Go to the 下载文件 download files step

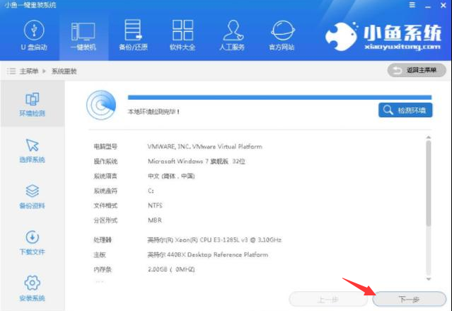click(32, 243)
